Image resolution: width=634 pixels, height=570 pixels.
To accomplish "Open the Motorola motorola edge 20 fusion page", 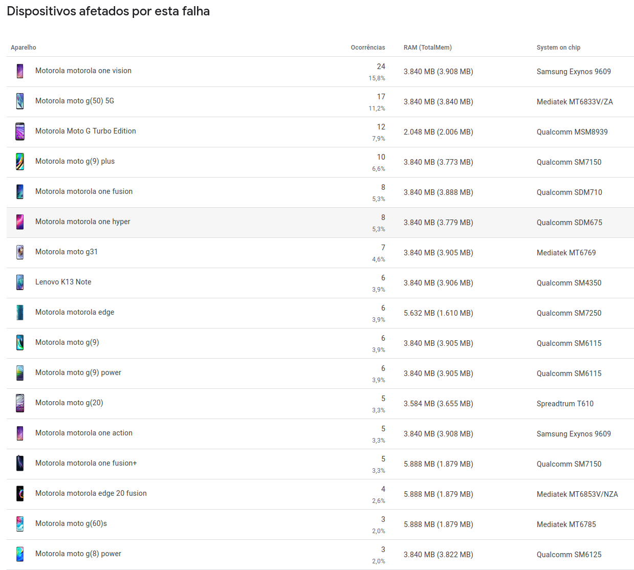I will click(x=91, y=493).
